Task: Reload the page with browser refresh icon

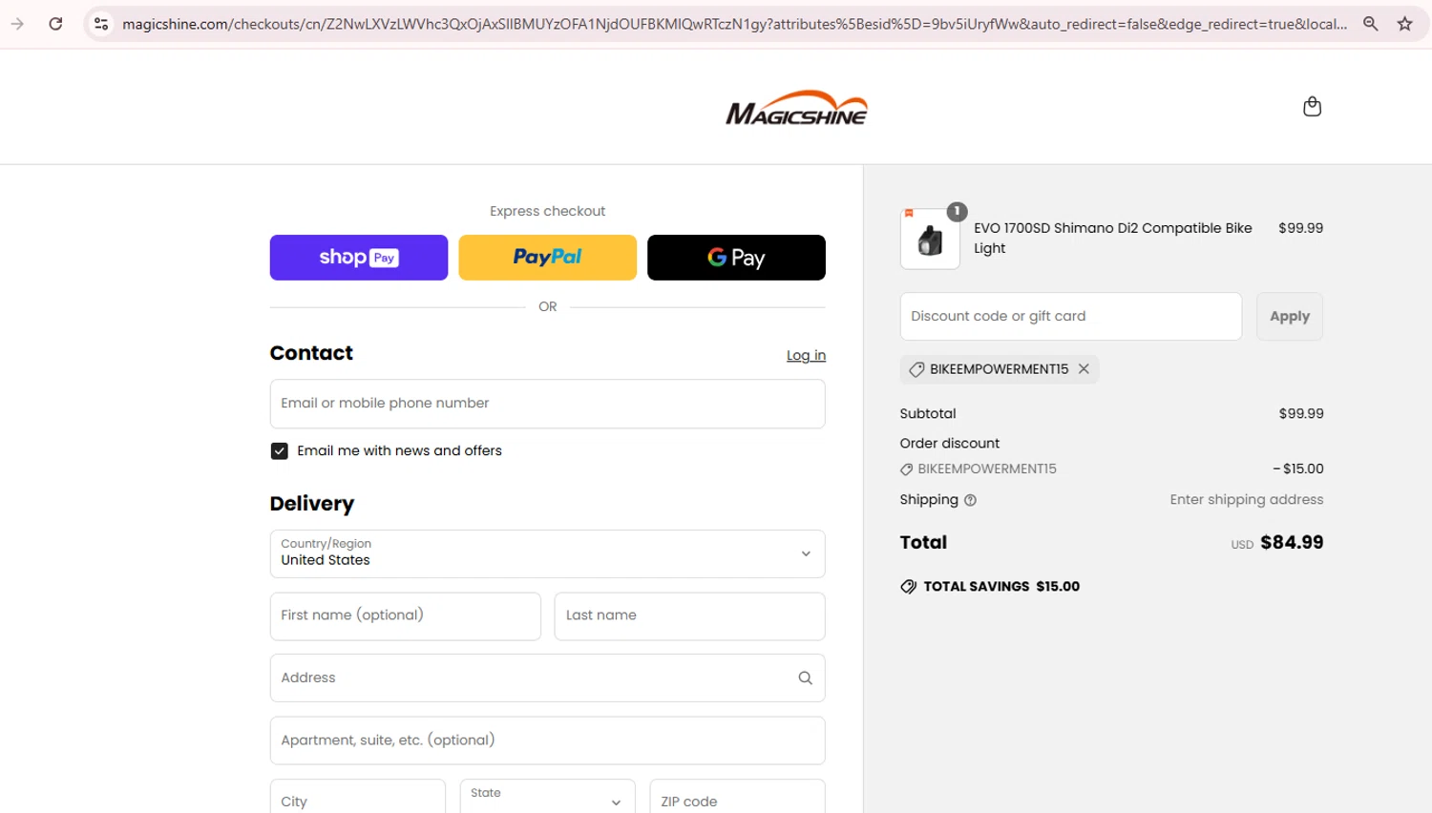Action: click(55, 24)
